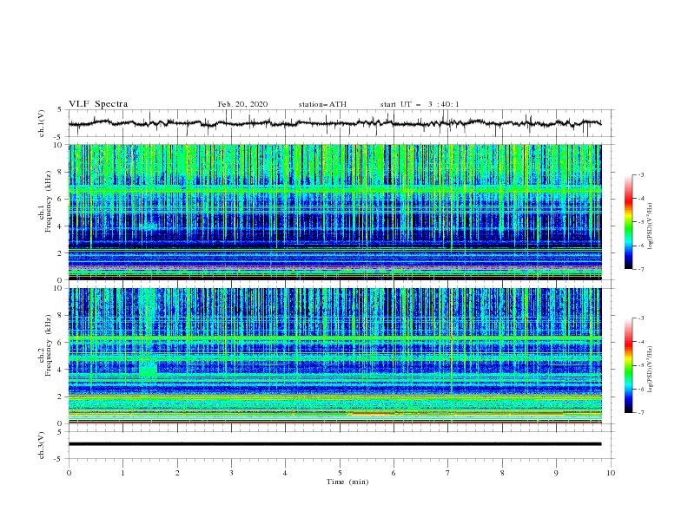Click time axis tick label "10"
The height and width of the screenshot is (531, 688).
point(611,473)
